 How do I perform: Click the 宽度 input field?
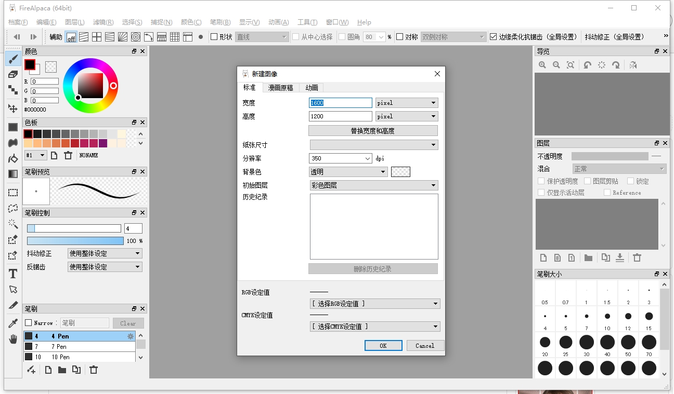[341, 103]
